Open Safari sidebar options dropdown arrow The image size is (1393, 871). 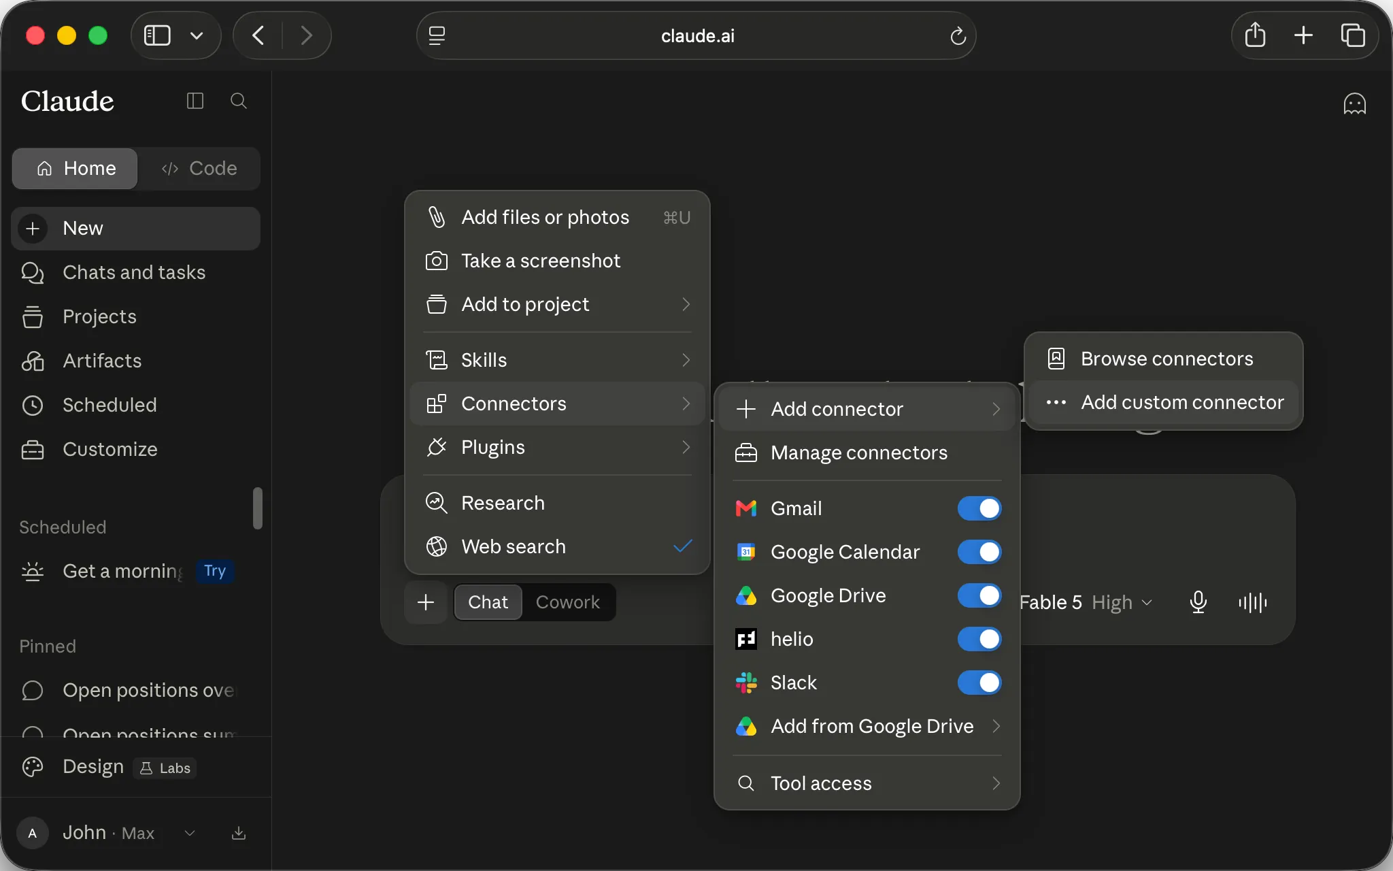[x=197, y=35]
